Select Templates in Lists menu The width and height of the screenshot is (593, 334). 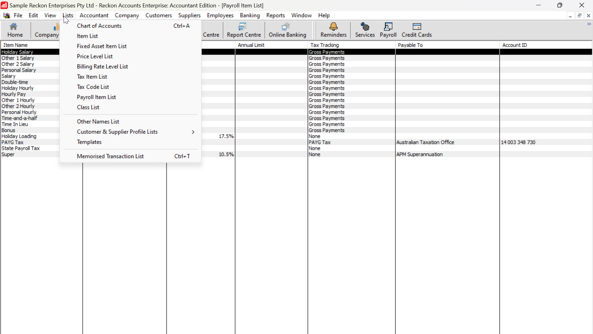130,142
